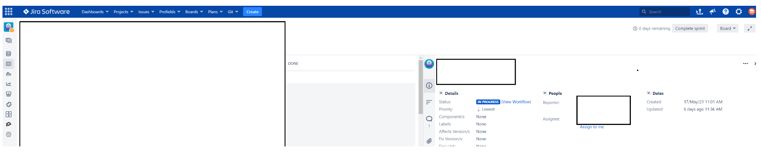The image size is (761, 153).
Task: Open the Profields menu
Action: [x=170, y=12]
